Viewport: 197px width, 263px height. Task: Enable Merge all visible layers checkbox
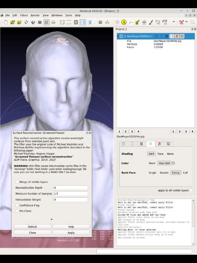click(17, 182)
